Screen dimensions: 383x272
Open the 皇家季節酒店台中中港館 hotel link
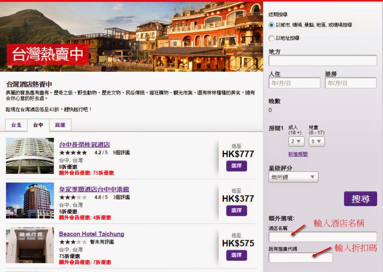pyautogui.click(x=94, y=189)
